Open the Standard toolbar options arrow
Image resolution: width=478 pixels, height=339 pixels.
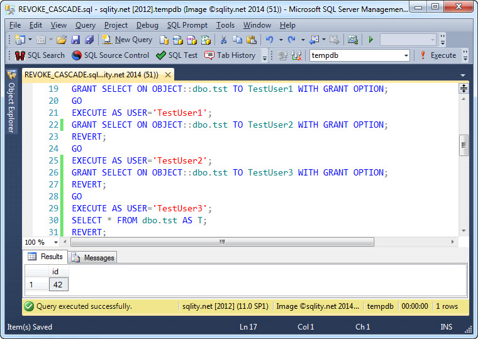coord(443,40)
